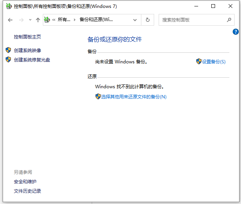Screen dimensions: 241x204
Task: Click shield icon beside 创建系统修复光盘
Action: coord(8,60)
